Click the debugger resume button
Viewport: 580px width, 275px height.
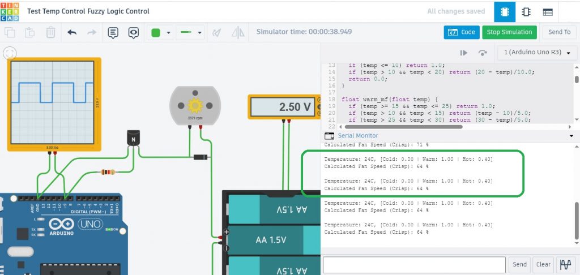point(463,53)
